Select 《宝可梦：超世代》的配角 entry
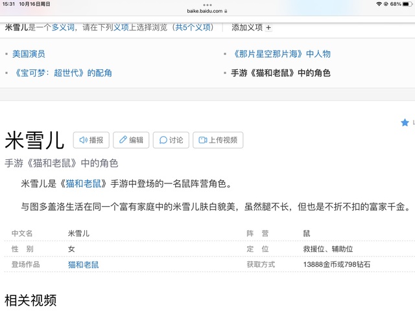415x311 pixels. tap(62, 73)
